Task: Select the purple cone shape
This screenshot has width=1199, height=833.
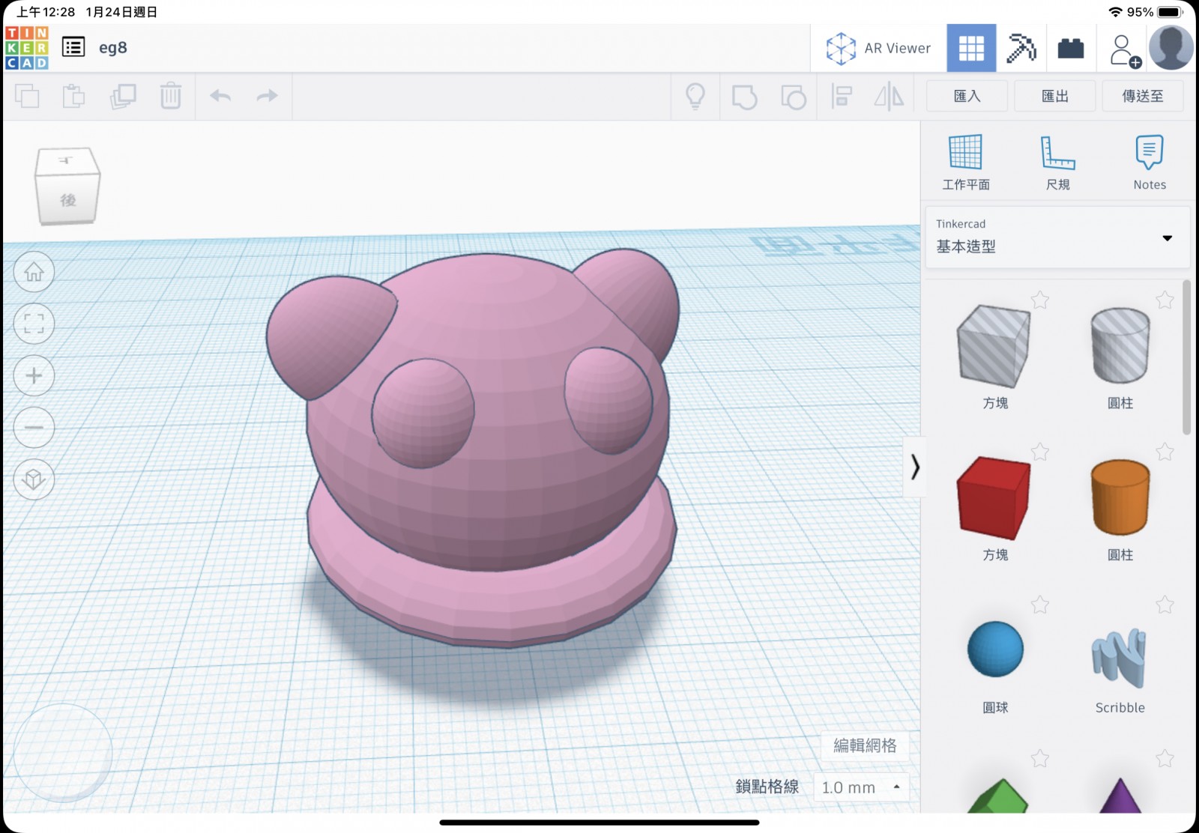Action: click(x=1120, y=797)
